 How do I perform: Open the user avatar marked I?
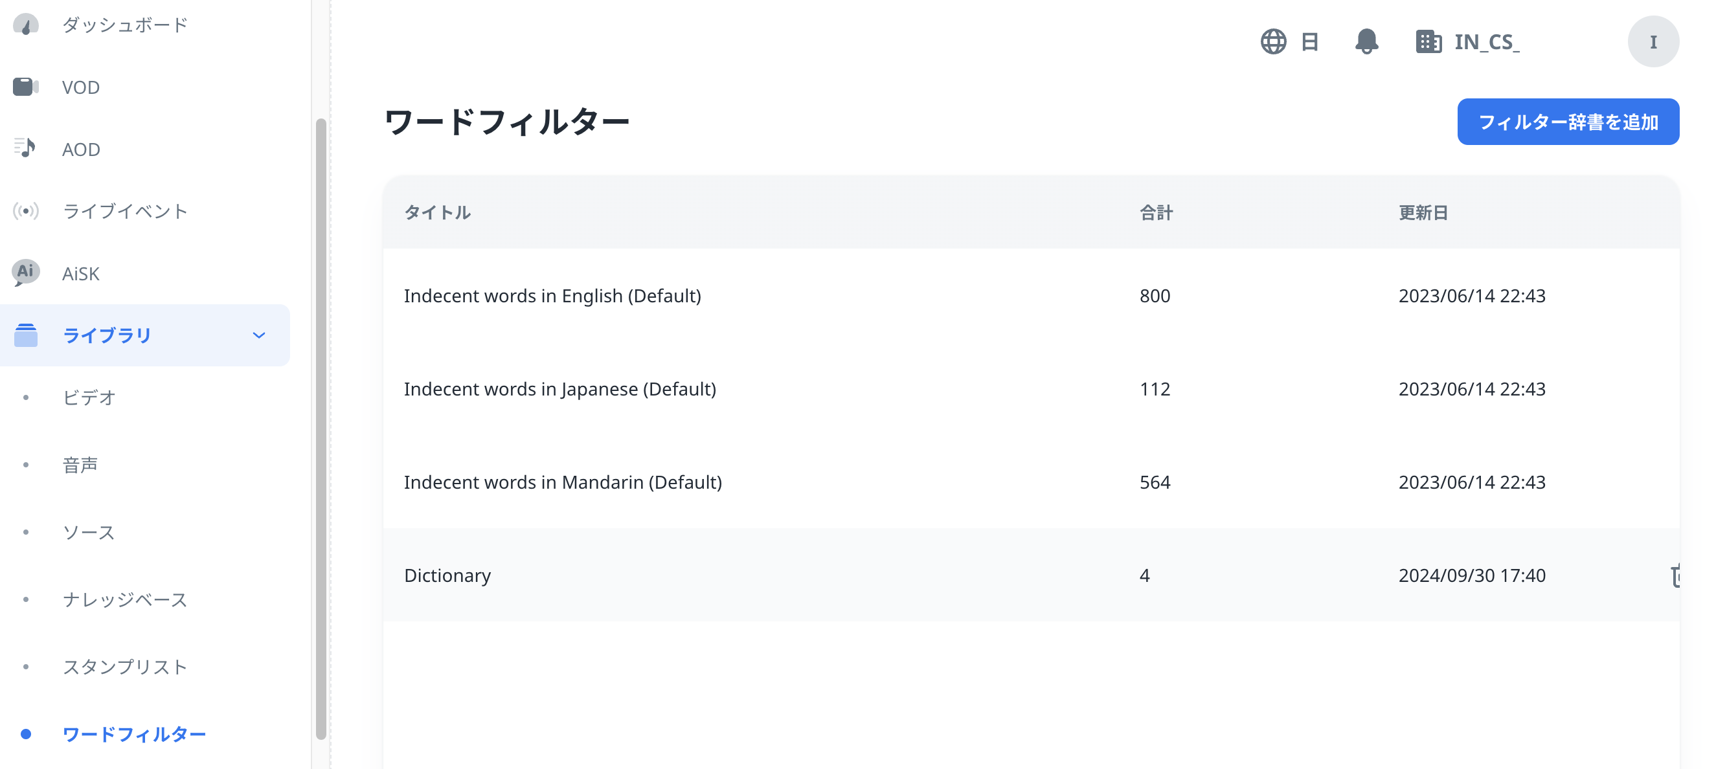click(x=1653, y=41)
